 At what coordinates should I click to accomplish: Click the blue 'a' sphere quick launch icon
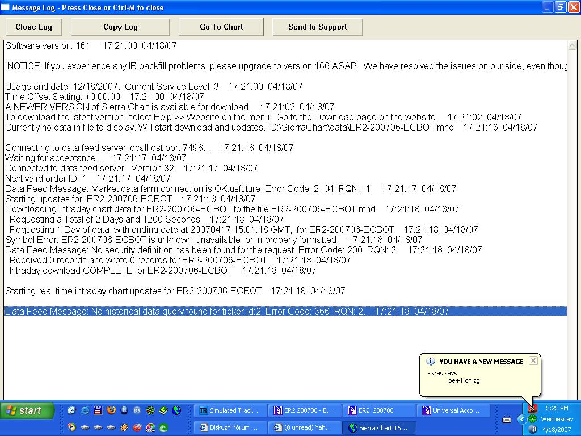tap(124, 410)
